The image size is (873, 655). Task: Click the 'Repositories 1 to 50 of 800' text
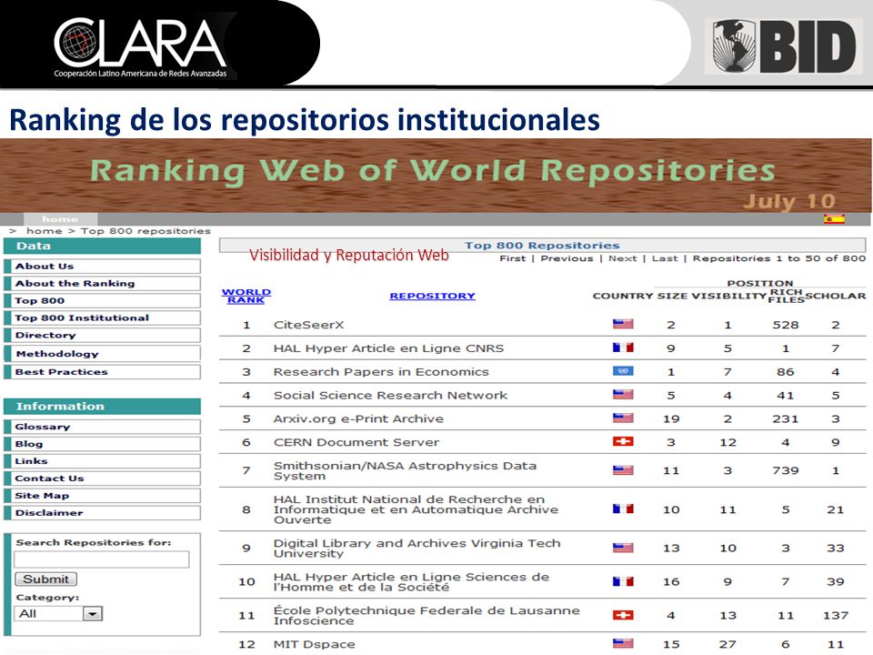coord(779,258)
